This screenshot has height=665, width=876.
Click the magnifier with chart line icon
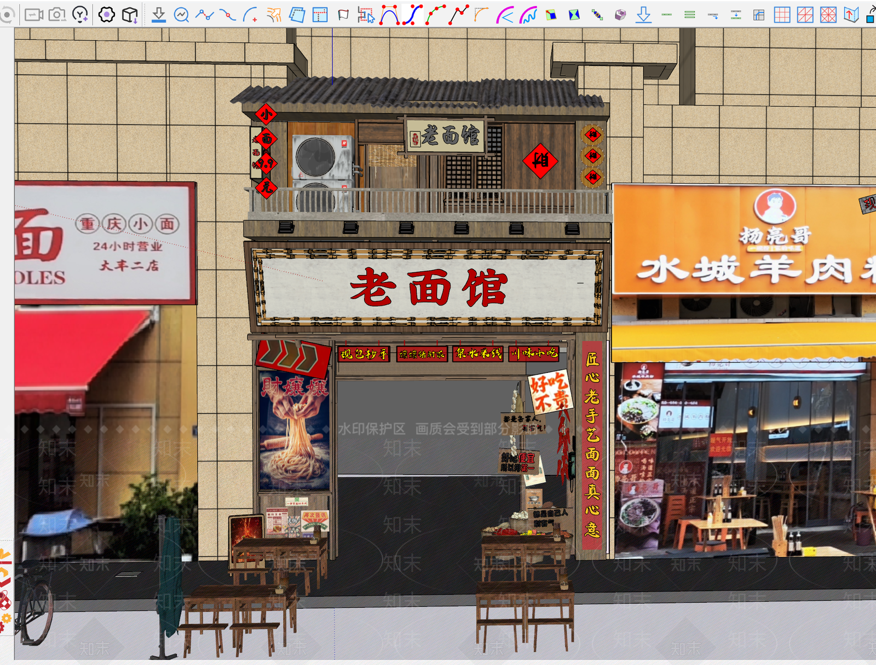tap(181, 15)
